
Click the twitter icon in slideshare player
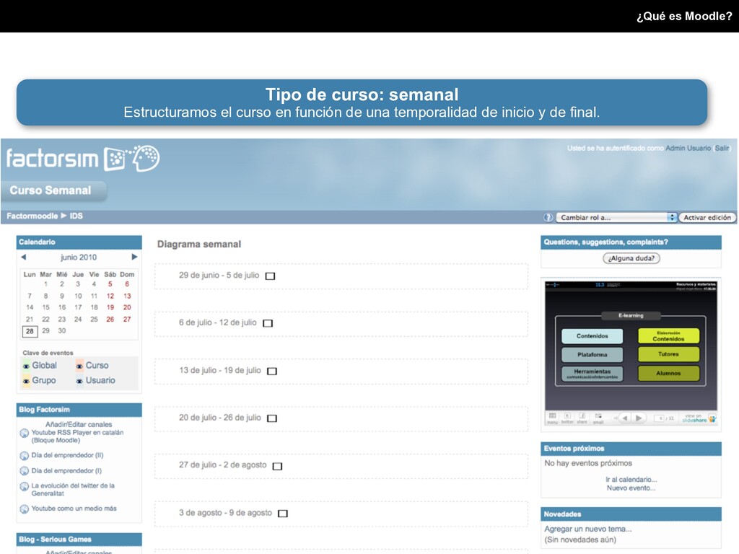coord(567,418)
